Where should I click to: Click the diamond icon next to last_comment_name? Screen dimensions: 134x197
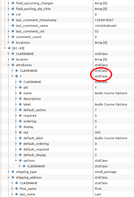click(x=13, y=25)
